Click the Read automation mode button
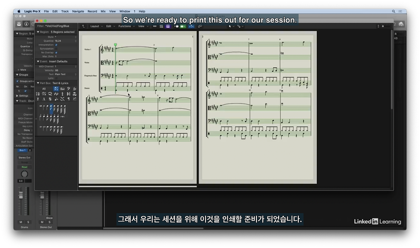Screen dimensions: 420x248 24,167
